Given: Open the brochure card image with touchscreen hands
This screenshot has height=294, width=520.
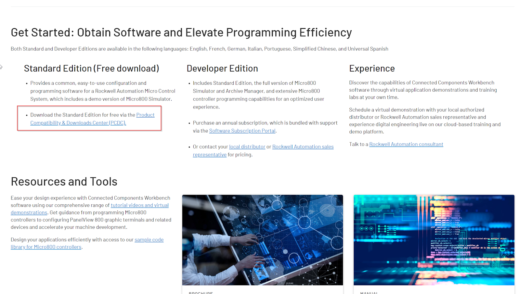Looking at the screenshot, I should click(x=263, y=240).
